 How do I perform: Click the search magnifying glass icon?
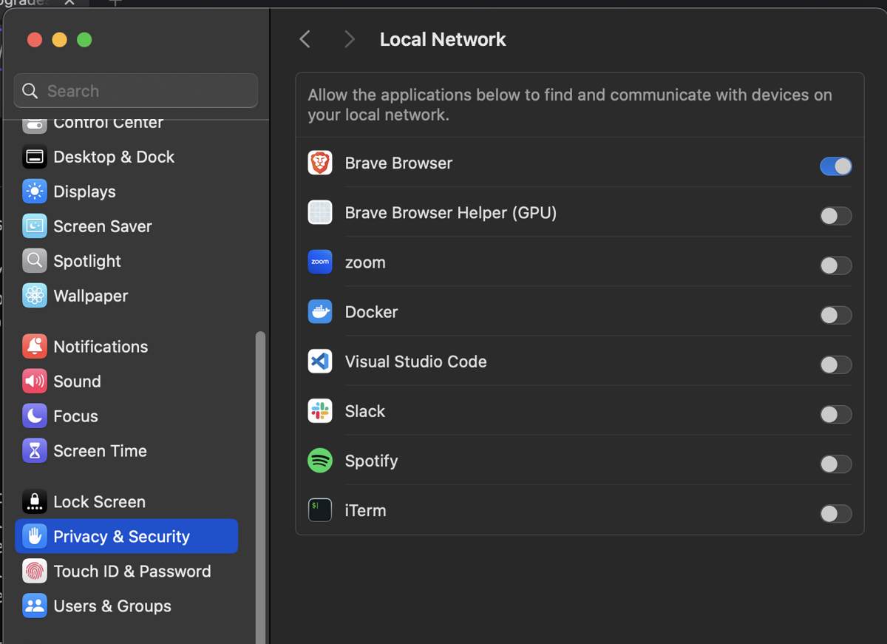(30, 91)
